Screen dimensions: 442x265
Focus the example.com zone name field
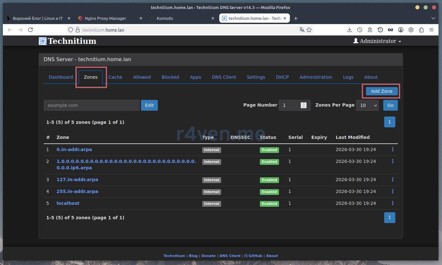[91, 105]
